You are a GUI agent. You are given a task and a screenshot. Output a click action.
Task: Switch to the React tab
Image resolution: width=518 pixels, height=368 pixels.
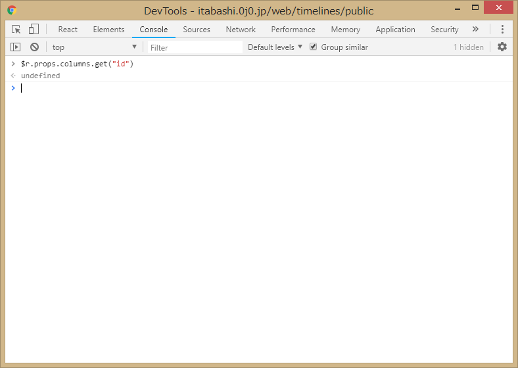[68, 30]
